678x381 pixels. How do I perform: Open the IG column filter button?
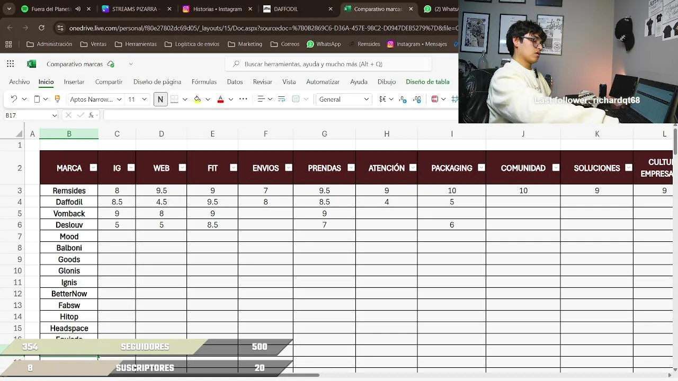(x=131, y=167)
